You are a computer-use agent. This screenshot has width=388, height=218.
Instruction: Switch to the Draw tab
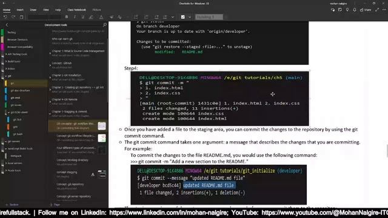click(33, 10)
